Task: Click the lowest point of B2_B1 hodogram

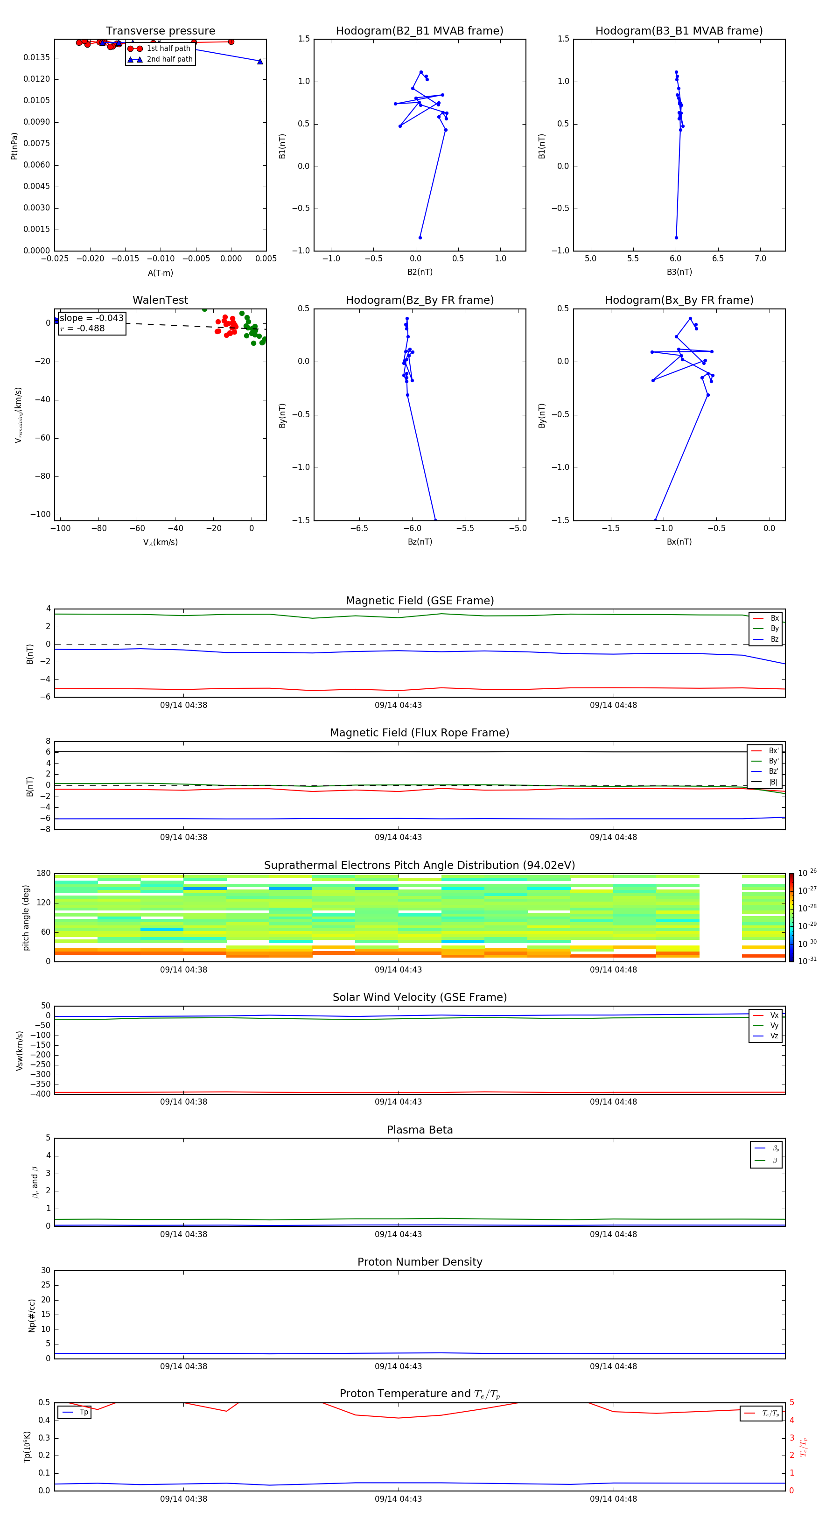Action: tap(420, 238)
